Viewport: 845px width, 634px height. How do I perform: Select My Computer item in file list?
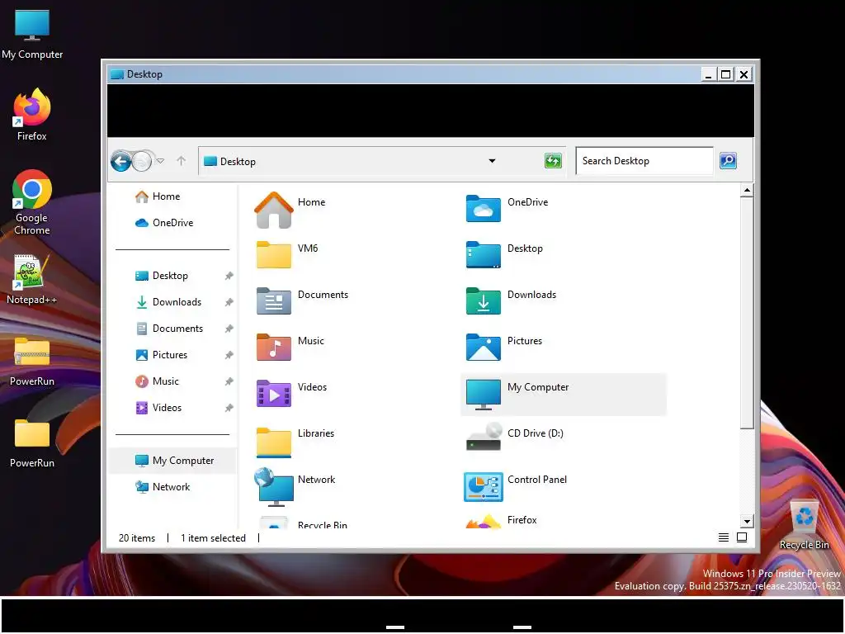point(563,394)
